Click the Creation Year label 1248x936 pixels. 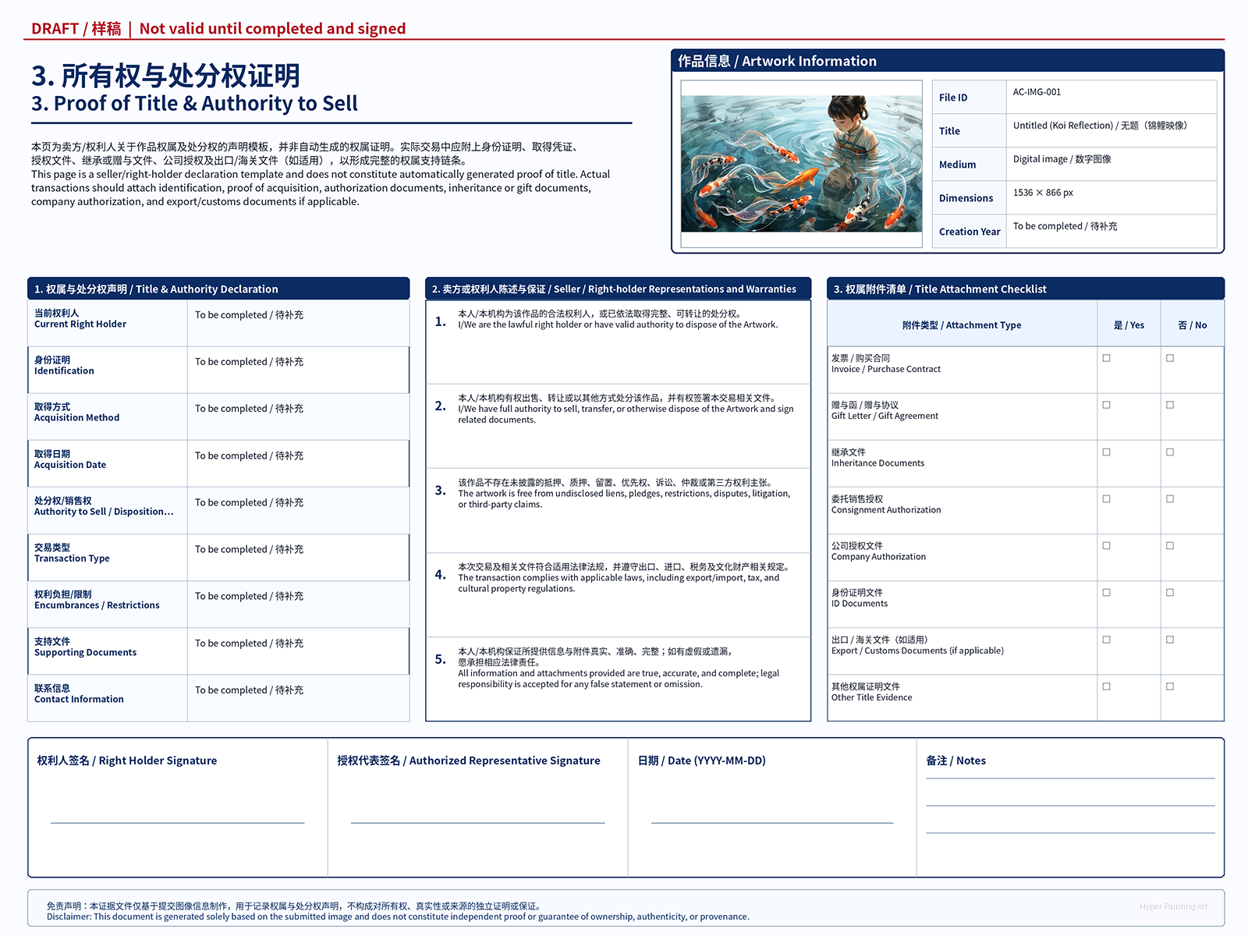[x=970, y=232]
